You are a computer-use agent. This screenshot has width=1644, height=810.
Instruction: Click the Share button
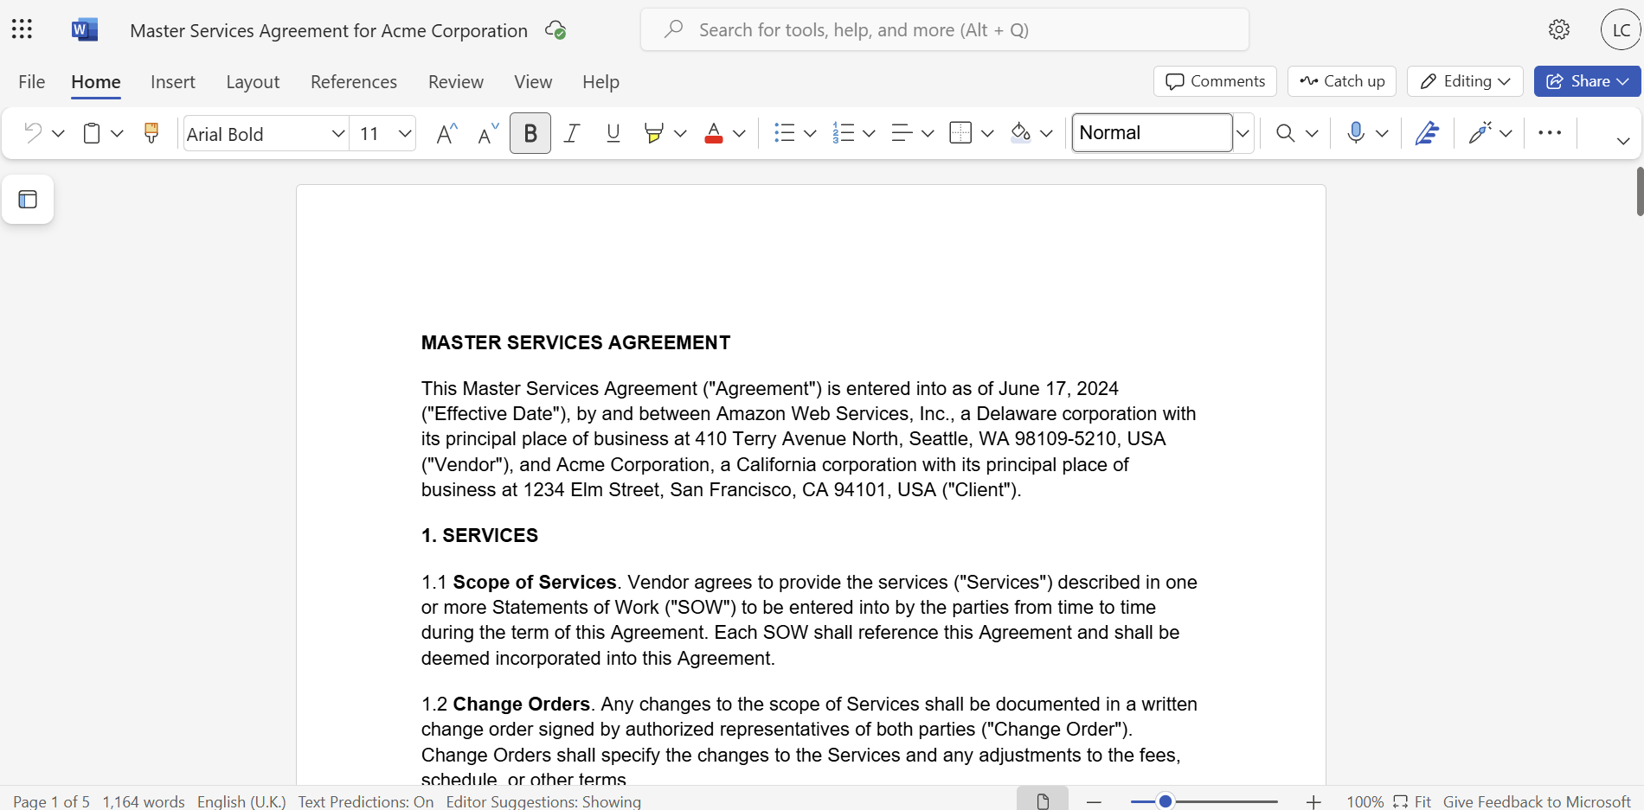(1586, 81)
